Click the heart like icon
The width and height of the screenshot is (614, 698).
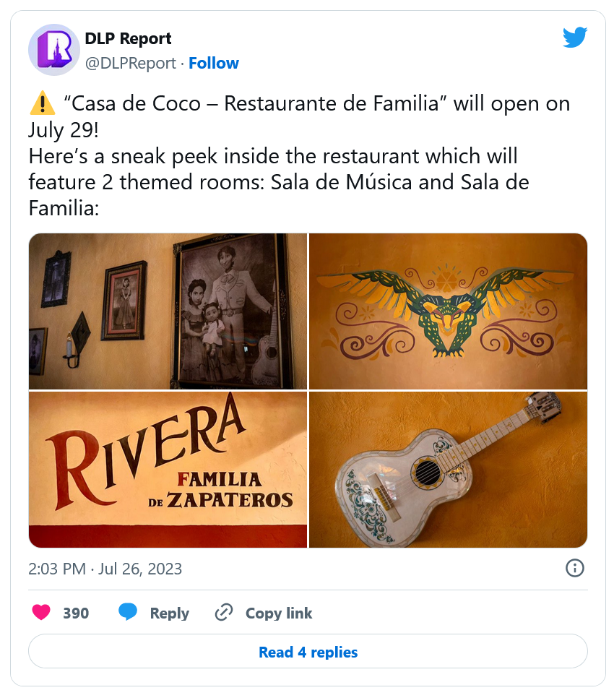pos(42,613)
